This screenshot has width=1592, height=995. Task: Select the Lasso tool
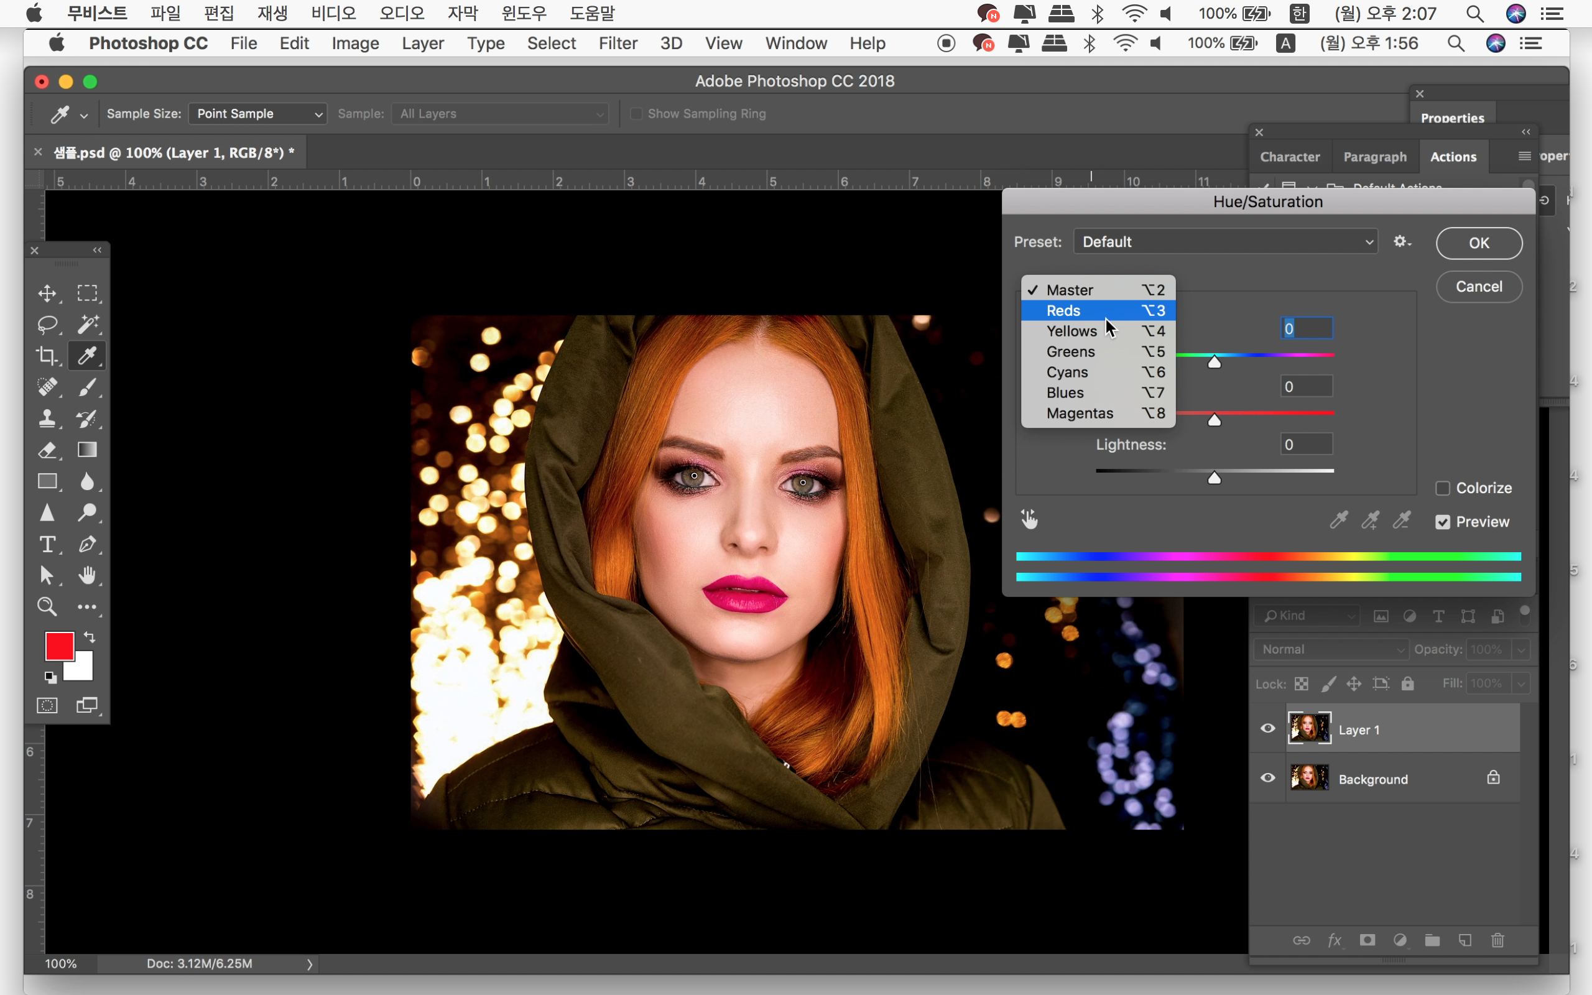[47, 325]
